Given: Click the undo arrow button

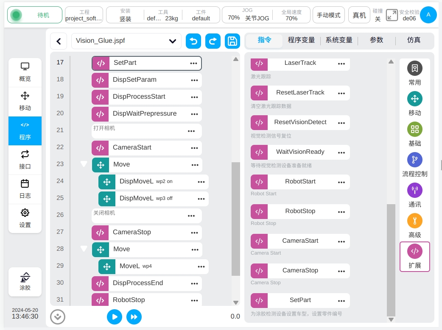Looking at the screenshot, I should click(193, 41).
